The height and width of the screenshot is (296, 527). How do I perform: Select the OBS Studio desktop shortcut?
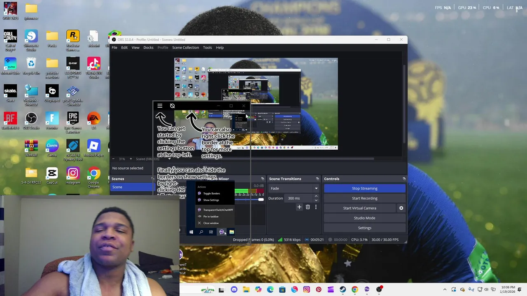pyautogui.click(x=31, y=121)
